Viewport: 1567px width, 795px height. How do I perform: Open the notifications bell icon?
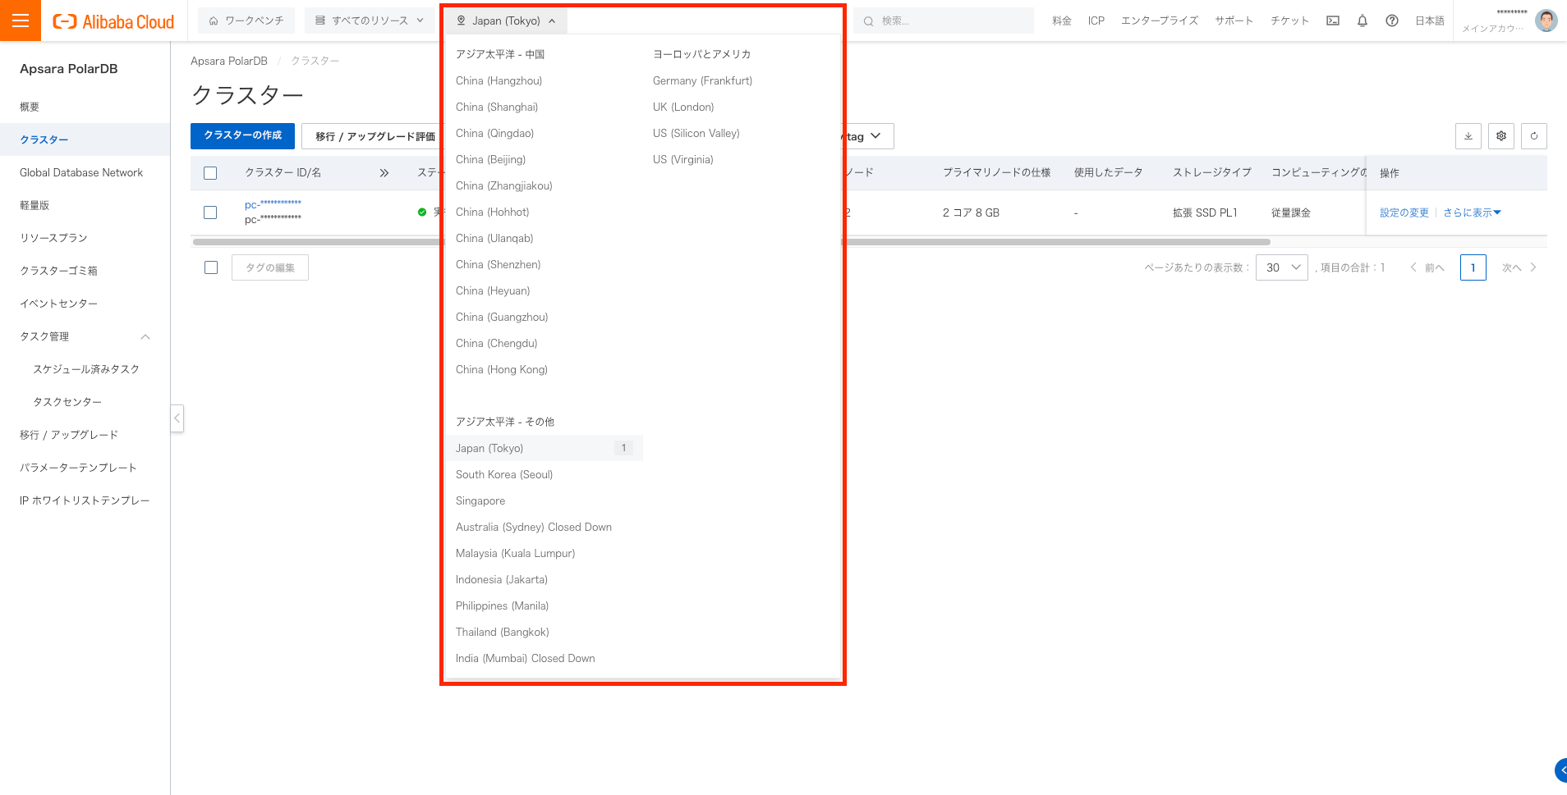1363,21
